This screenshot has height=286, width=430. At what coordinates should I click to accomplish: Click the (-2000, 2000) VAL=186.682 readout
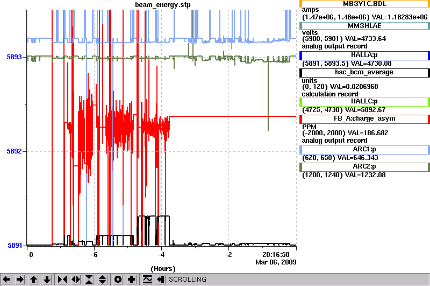(x=345, y=133)
